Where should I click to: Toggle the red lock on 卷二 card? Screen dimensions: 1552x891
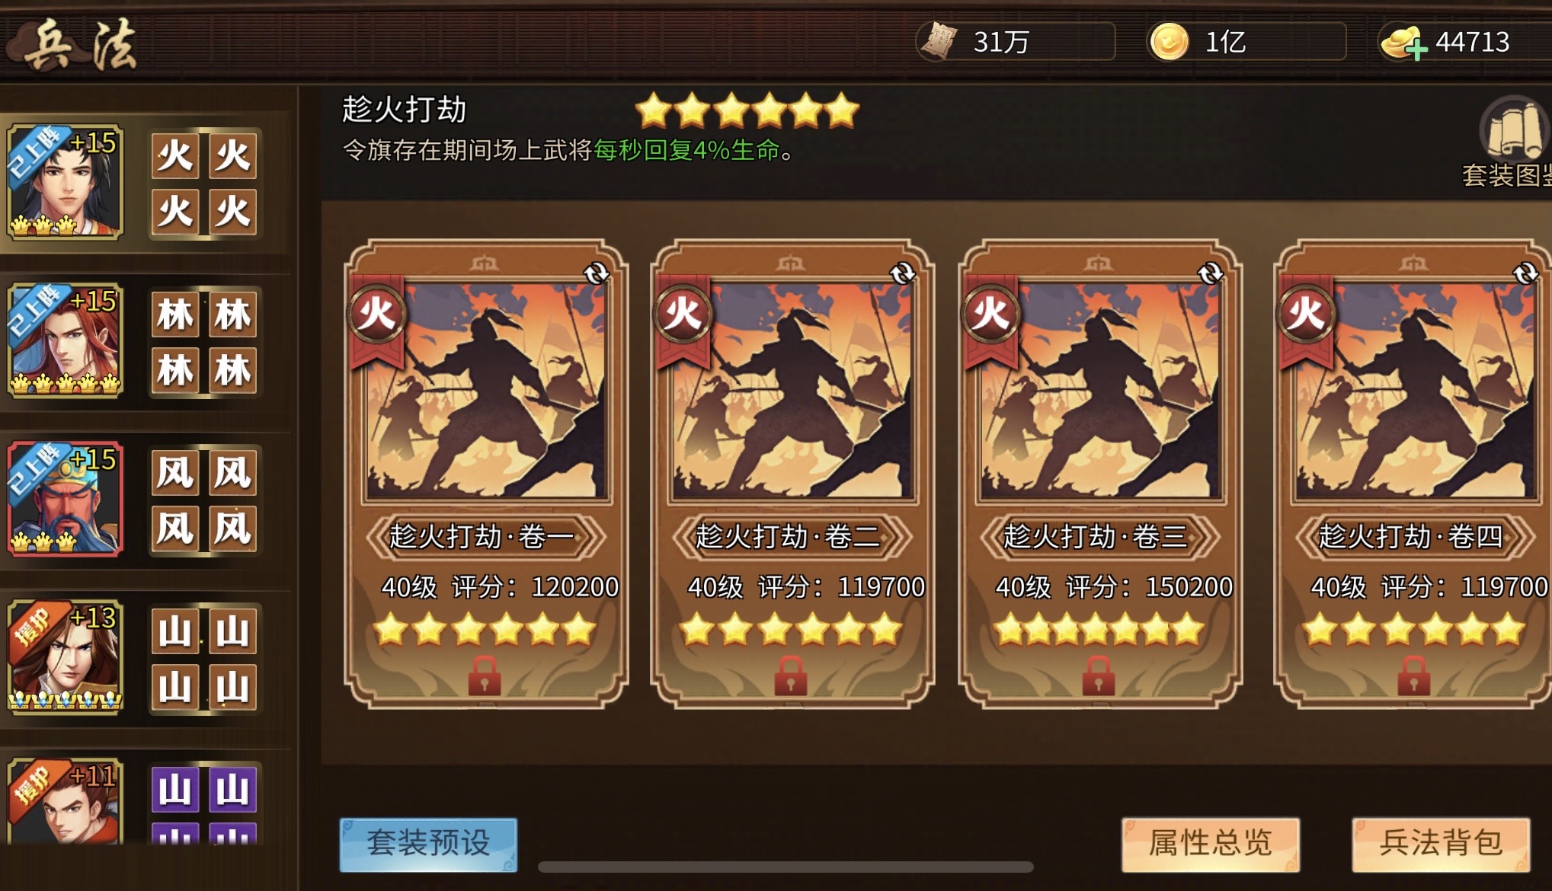point(790,675)
